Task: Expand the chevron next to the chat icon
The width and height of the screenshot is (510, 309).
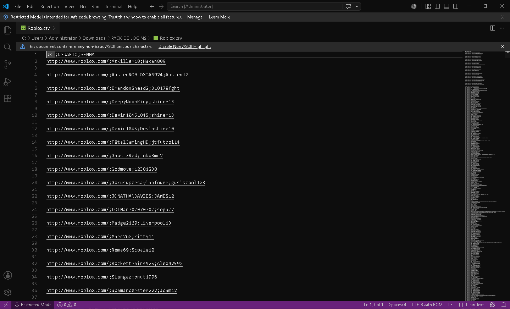Action: [357, 6]
